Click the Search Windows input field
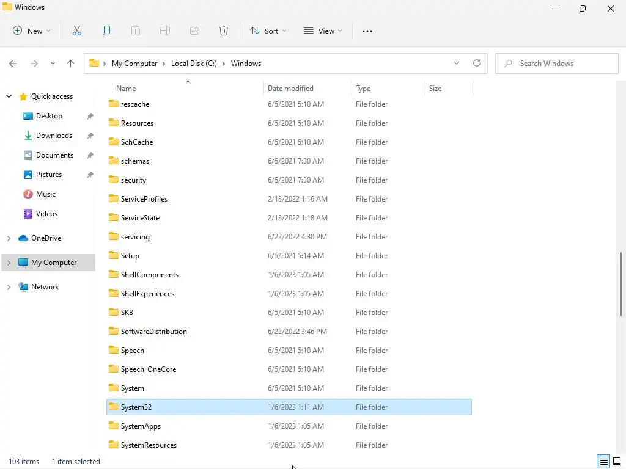The image size is (626, 469). pyautogui.click(x=556, y=64)
